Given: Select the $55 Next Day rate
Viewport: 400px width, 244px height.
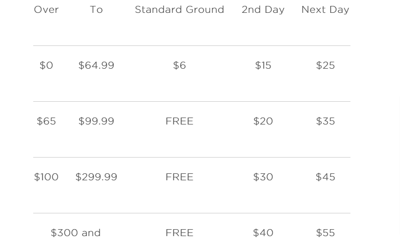Looking at the screenshot, I should (325, 233).
